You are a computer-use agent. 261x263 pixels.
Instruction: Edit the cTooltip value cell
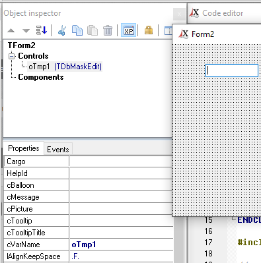pyautogui.click(x=122, y=221)
